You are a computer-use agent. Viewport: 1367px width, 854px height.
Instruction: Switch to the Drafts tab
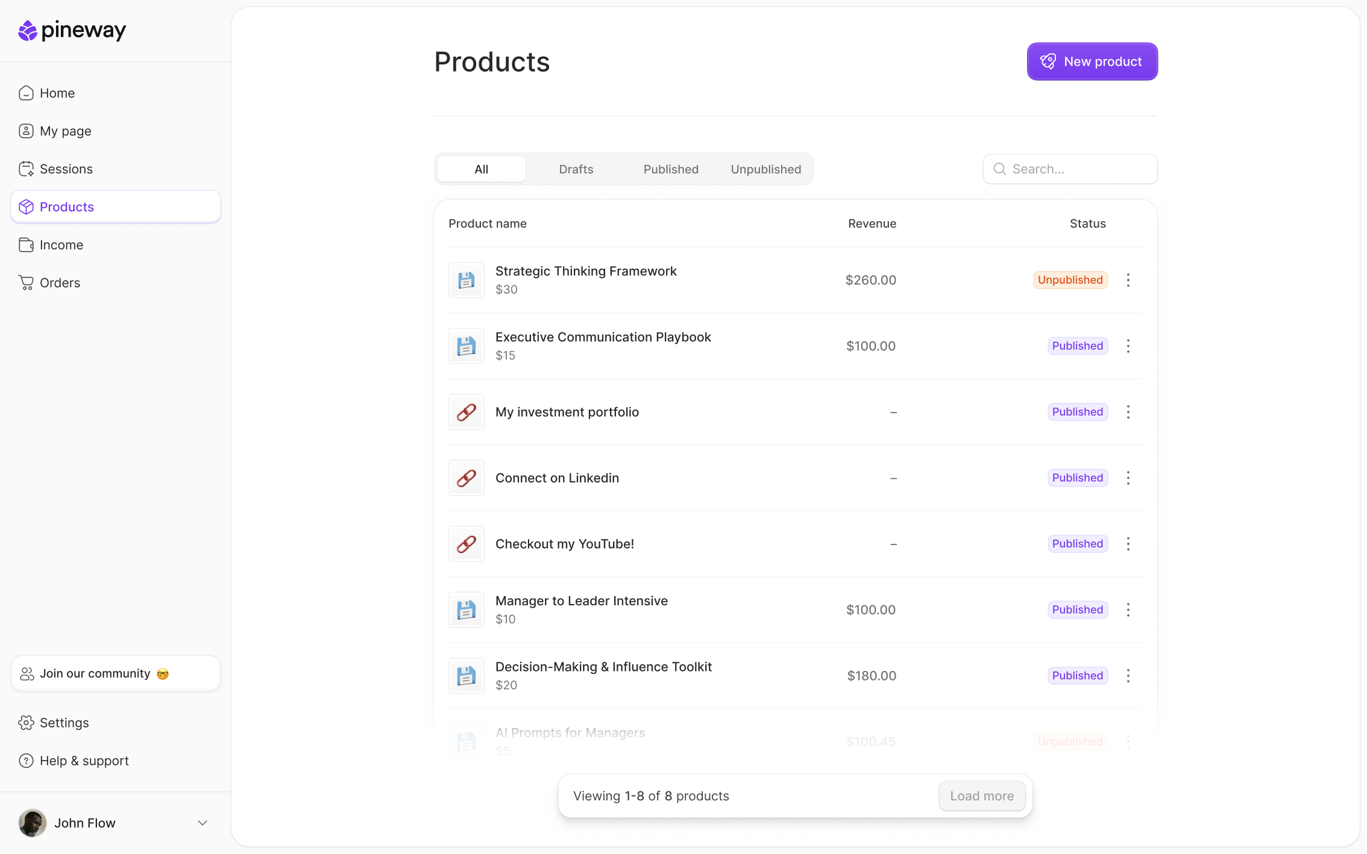[x=576, y=169]
